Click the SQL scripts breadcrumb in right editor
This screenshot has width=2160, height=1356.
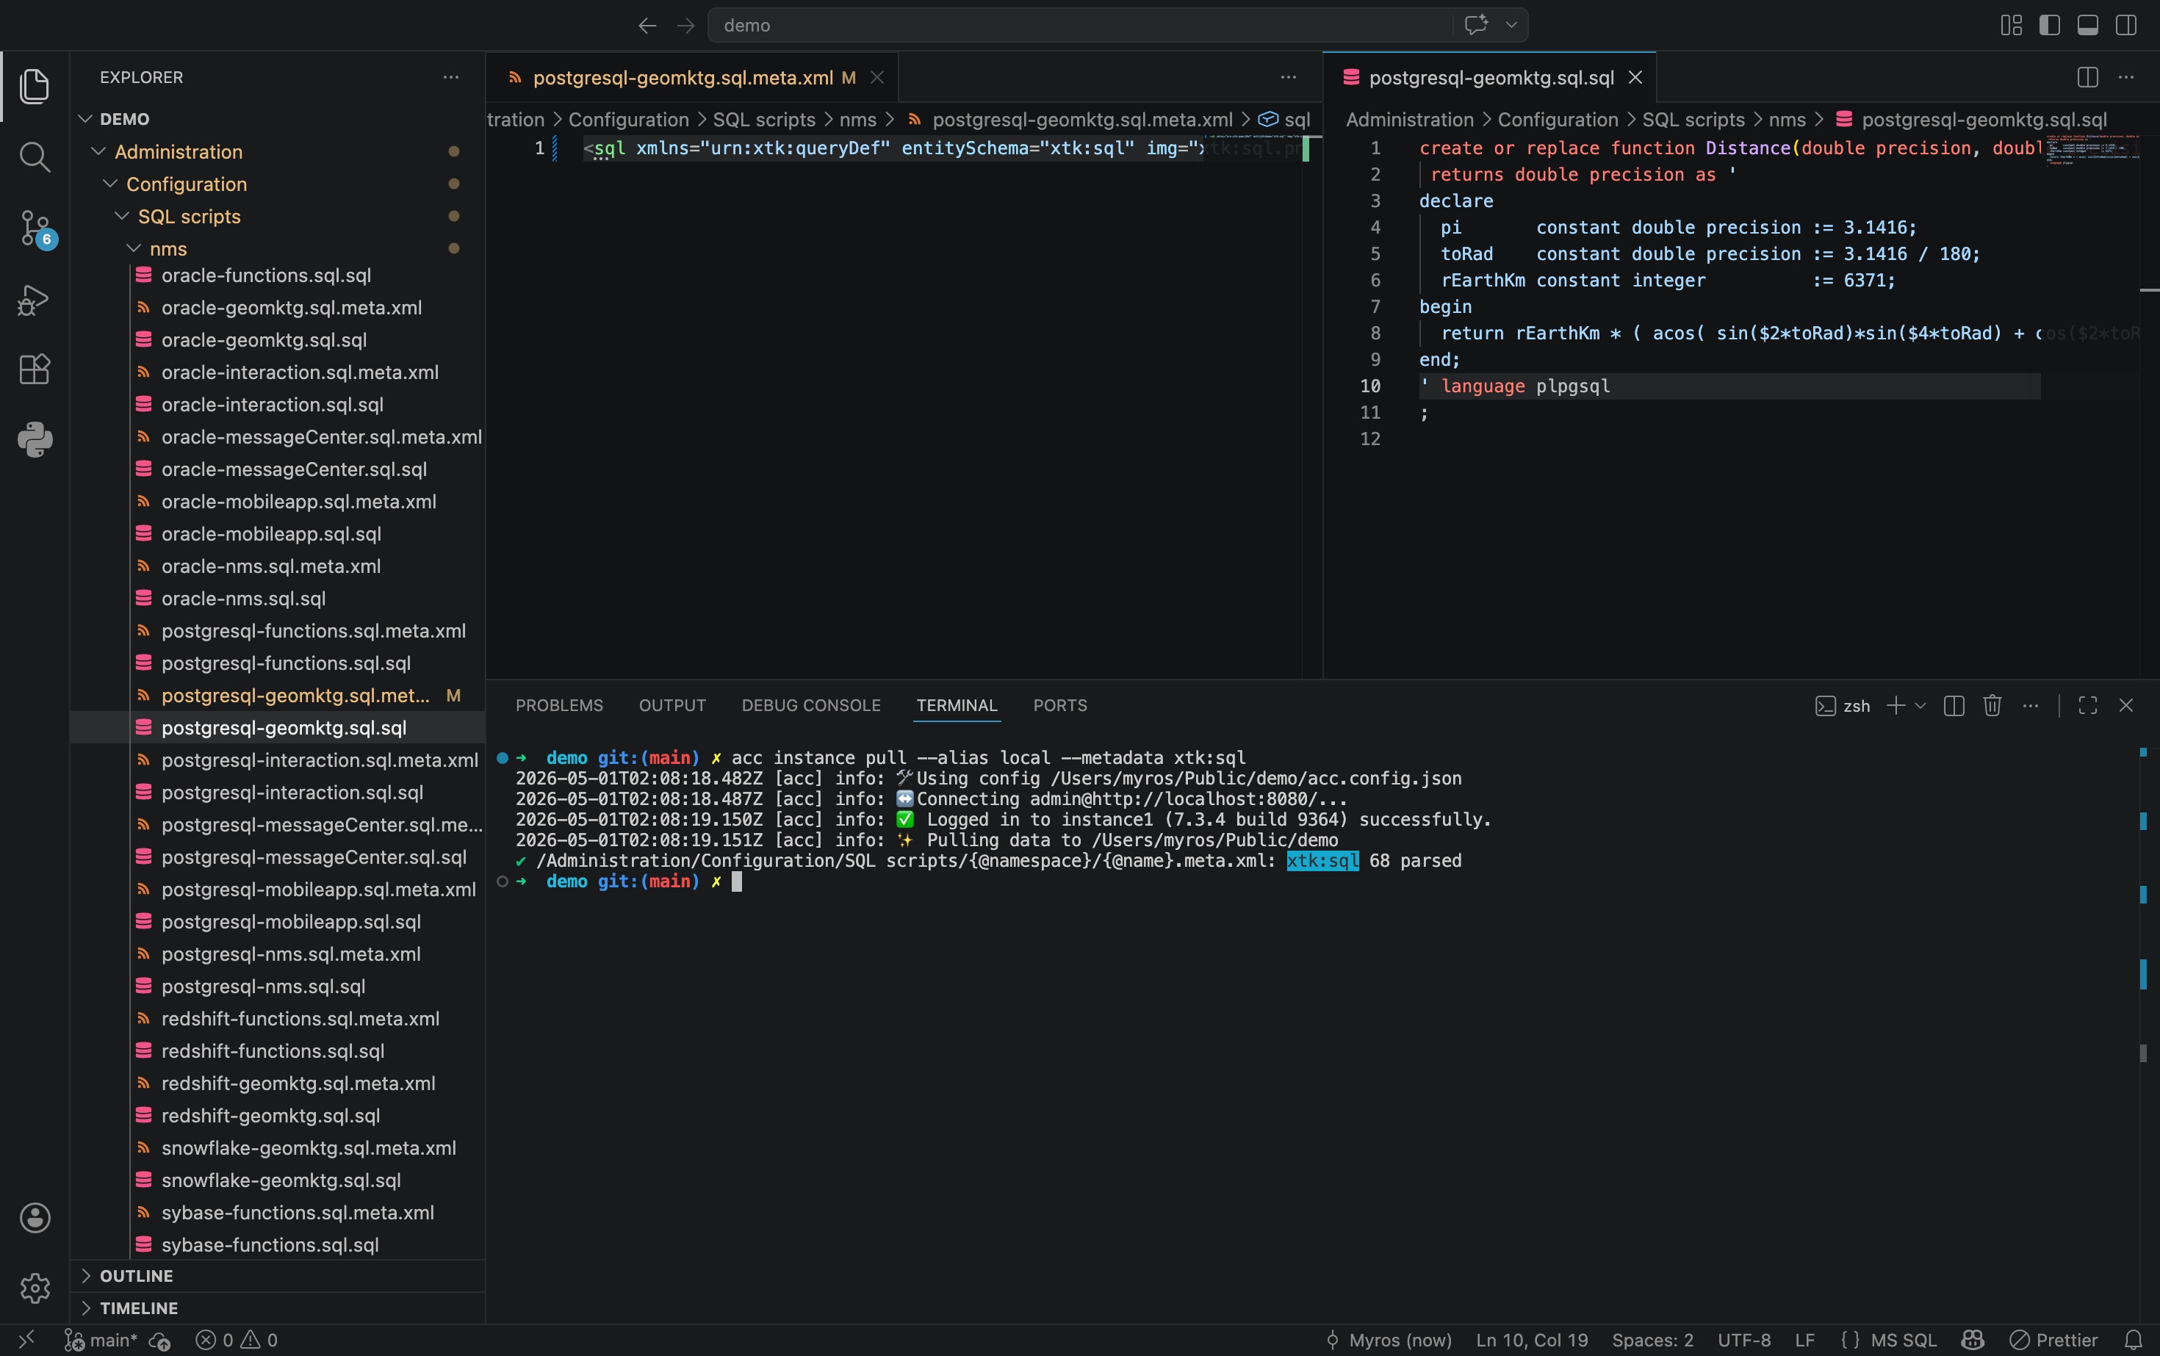point(1693,119)
